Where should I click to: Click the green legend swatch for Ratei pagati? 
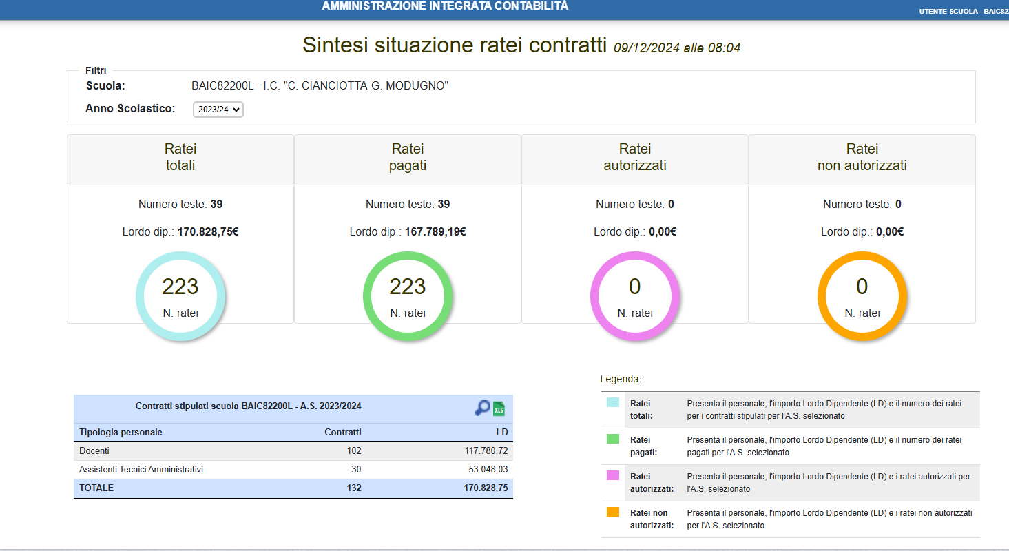click(612, 439)
